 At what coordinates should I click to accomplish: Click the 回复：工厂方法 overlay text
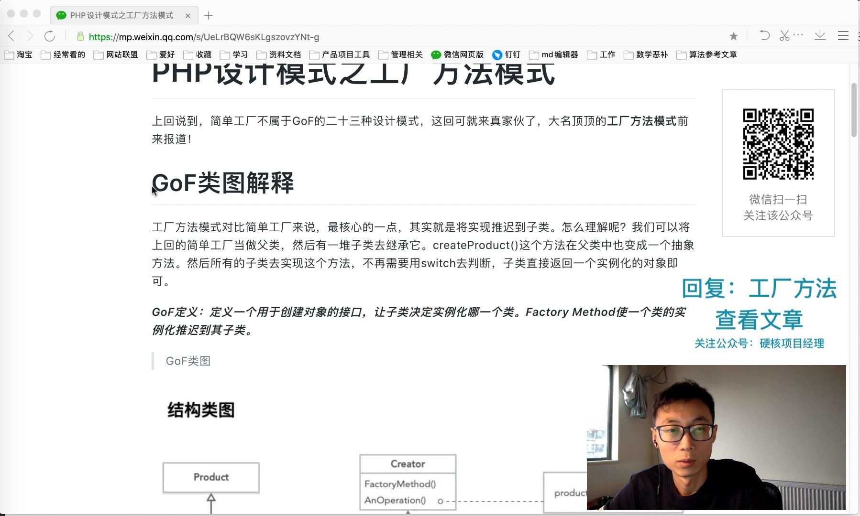click(759, 289)
